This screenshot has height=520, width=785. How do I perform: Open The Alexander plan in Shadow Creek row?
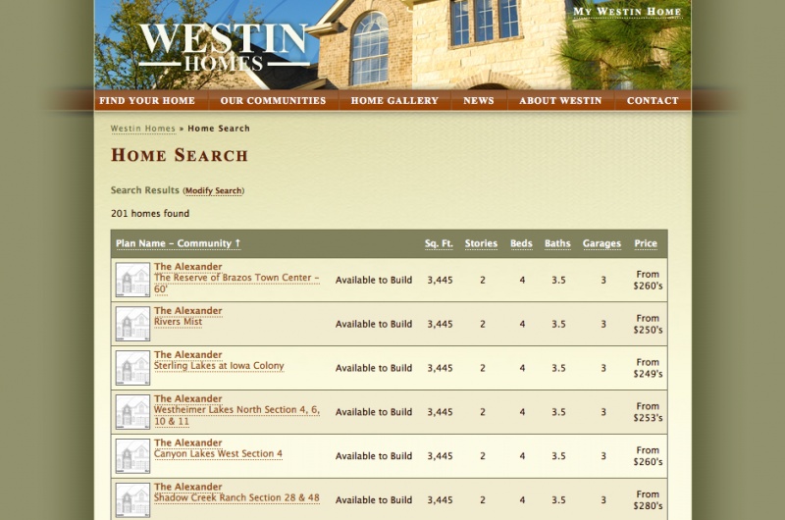click(x=187, y=487)
